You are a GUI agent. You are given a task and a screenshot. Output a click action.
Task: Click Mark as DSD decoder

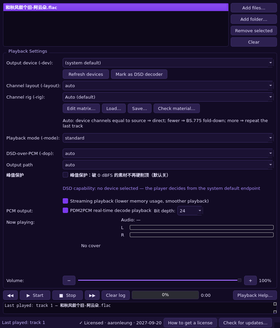point(139,74)
